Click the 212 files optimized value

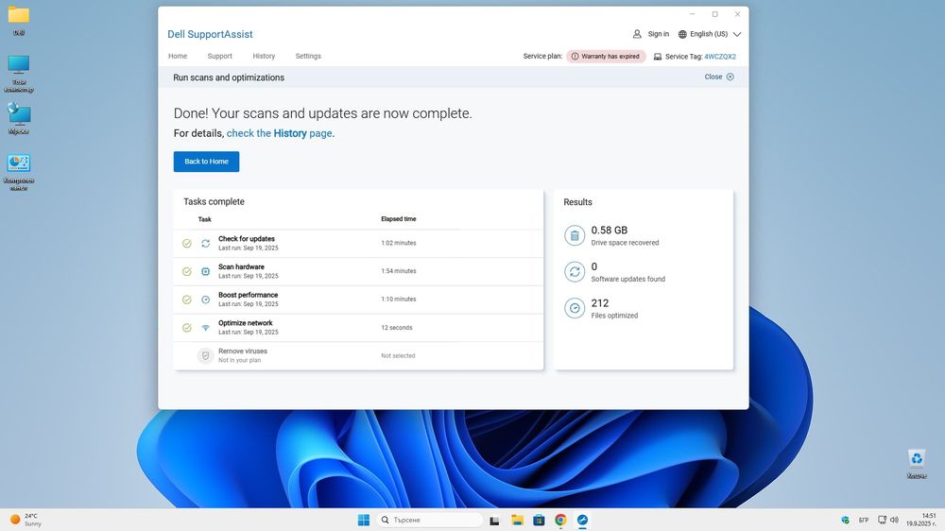600,303
